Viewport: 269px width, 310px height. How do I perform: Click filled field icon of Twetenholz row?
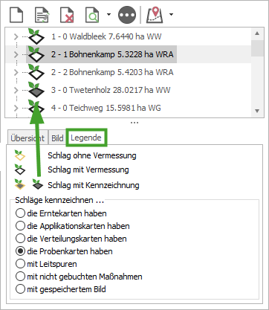[x=36, y=90]
